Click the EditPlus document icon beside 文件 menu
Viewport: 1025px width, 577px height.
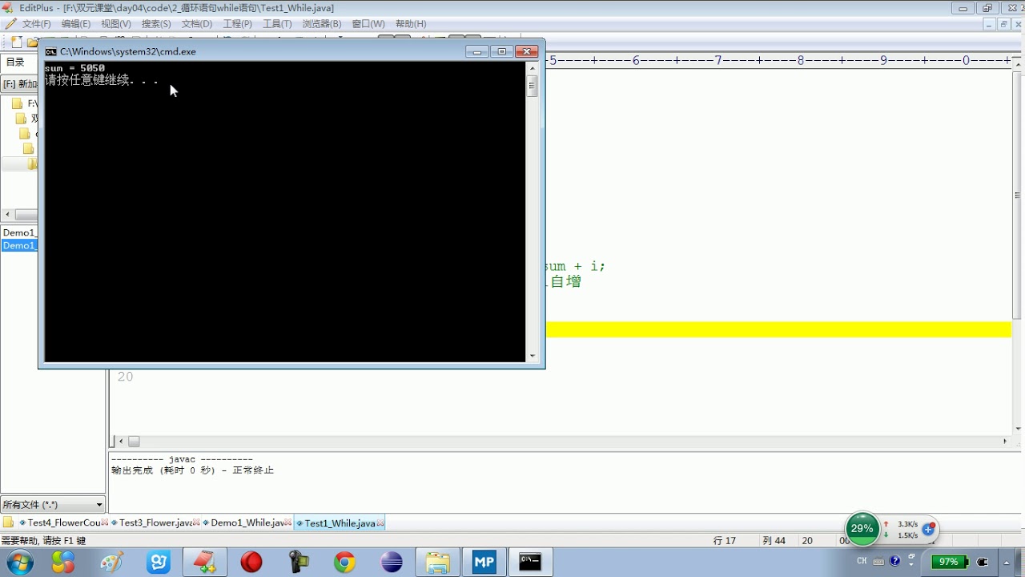coord(10,24)
